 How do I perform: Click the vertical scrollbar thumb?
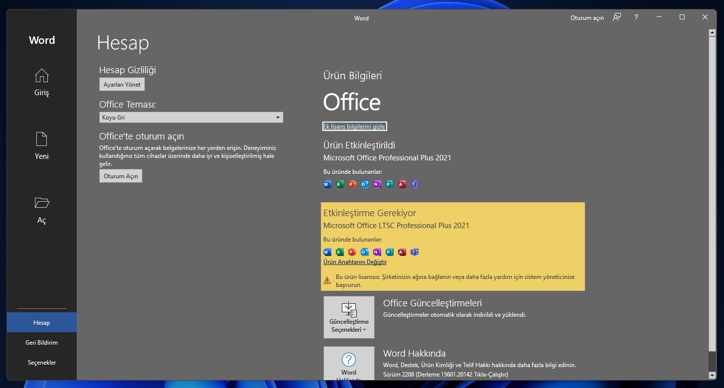click(713, 195)
